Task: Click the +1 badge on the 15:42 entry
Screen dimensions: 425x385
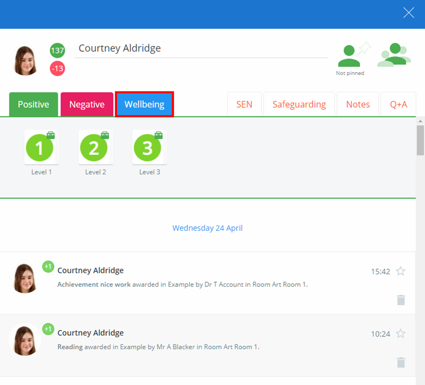Action: tap(48, 266)
